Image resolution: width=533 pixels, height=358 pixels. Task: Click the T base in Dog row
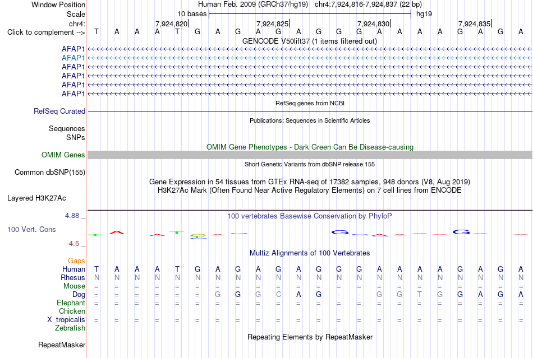coord(420,295)
